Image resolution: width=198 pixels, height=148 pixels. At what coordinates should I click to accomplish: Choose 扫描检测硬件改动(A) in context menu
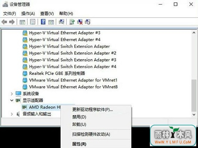pos(96,134)
